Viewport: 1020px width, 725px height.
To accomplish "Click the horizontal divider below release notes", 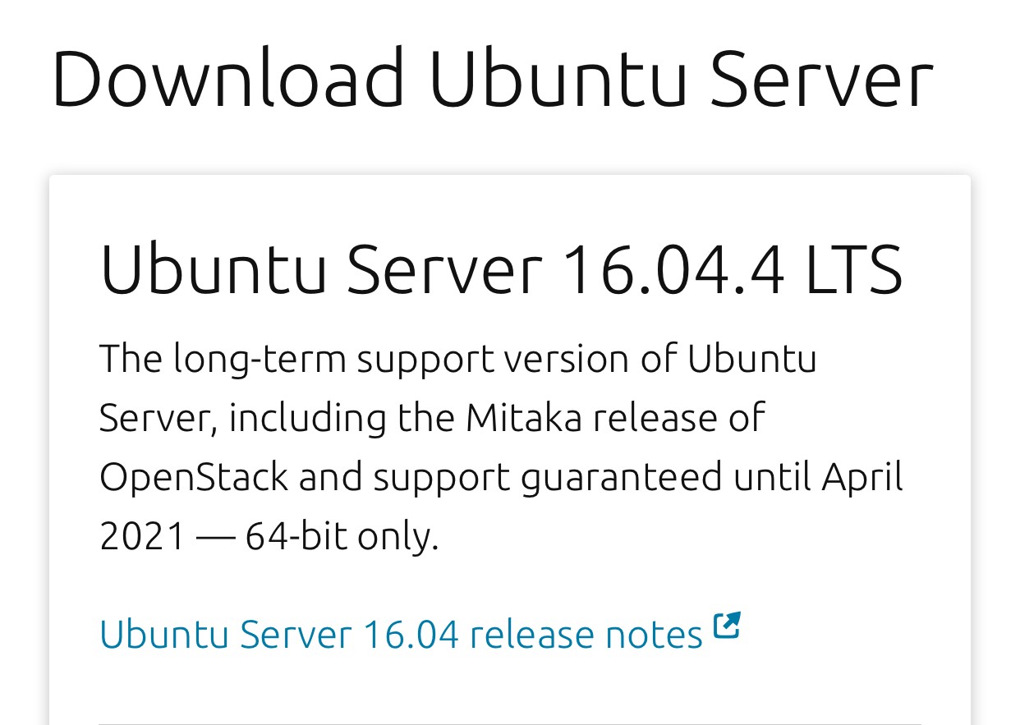I will point(510,723).
